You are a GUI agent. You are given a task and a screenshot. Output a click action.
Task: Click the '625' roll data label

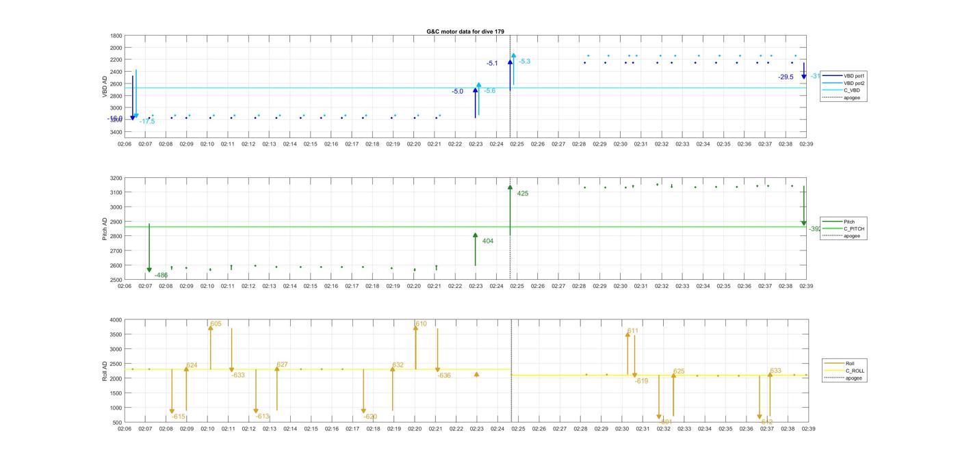tap(679, 372)
